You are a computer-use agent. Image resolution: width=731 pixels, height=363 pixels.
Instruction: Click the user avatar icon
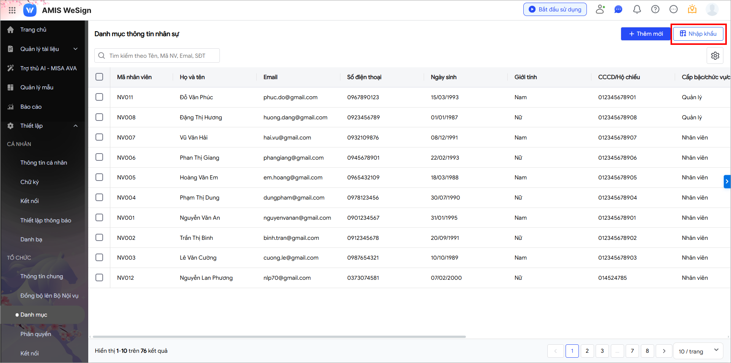[712, 10]
